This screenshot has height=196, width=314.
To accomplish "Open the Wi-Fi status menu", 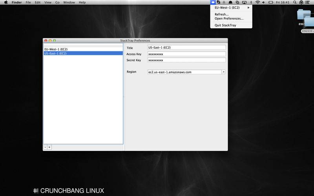I will (x=257, y=2).
